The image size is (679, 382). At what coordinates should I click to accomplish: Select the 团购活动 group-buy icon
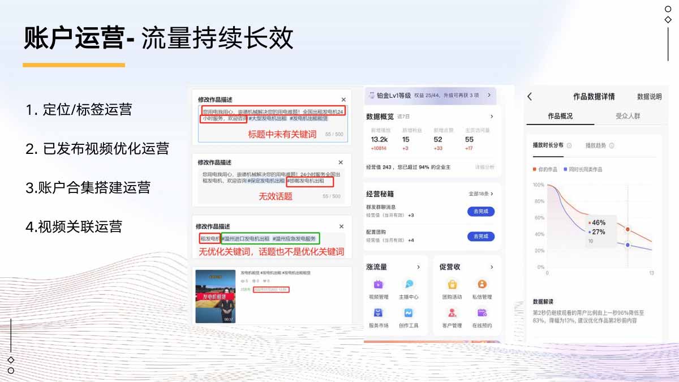(452, 285)
